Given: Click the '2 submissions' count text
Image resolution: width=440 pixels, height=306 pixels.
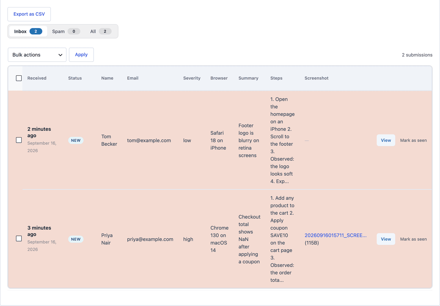Looking at the screenshot, I should (x=417, y=55).
